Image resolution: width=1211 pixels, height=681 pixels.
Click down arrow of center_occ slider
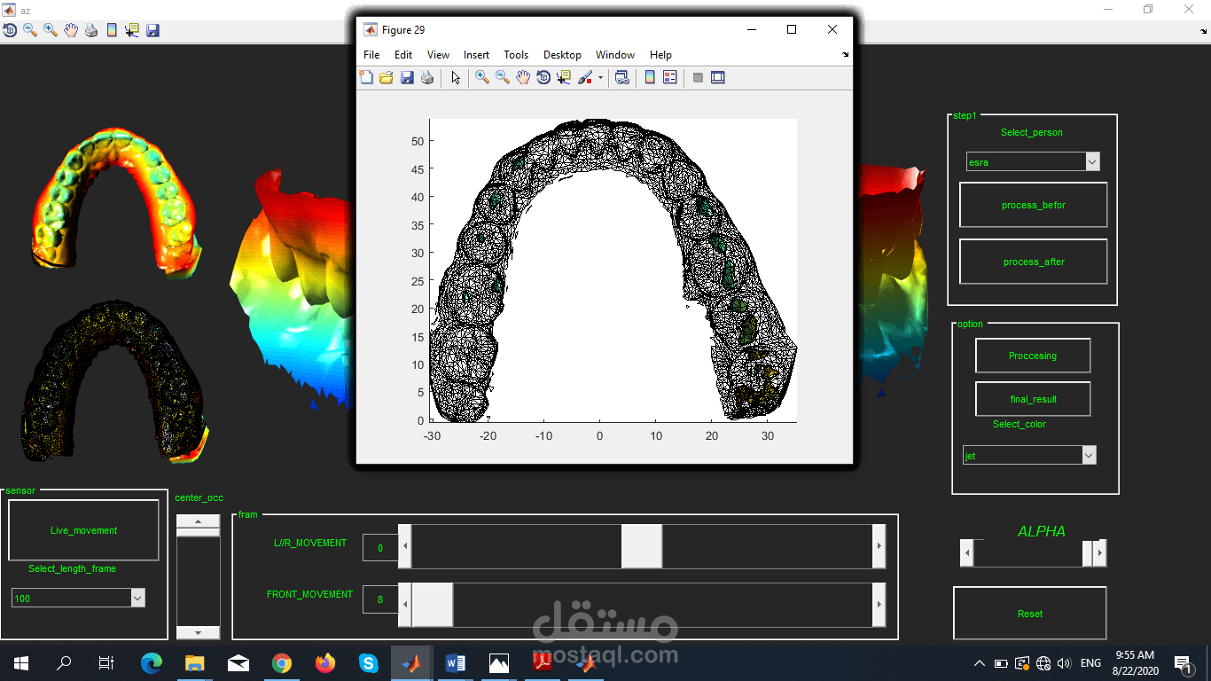(x=199, y=632)
